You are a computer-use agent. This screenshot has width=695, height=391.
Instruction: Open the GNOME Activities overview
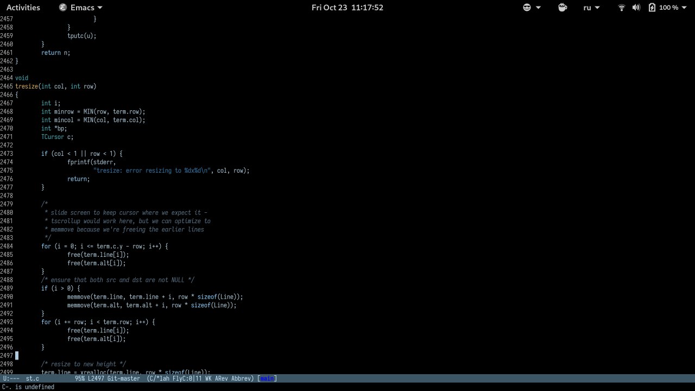(23, 8)
